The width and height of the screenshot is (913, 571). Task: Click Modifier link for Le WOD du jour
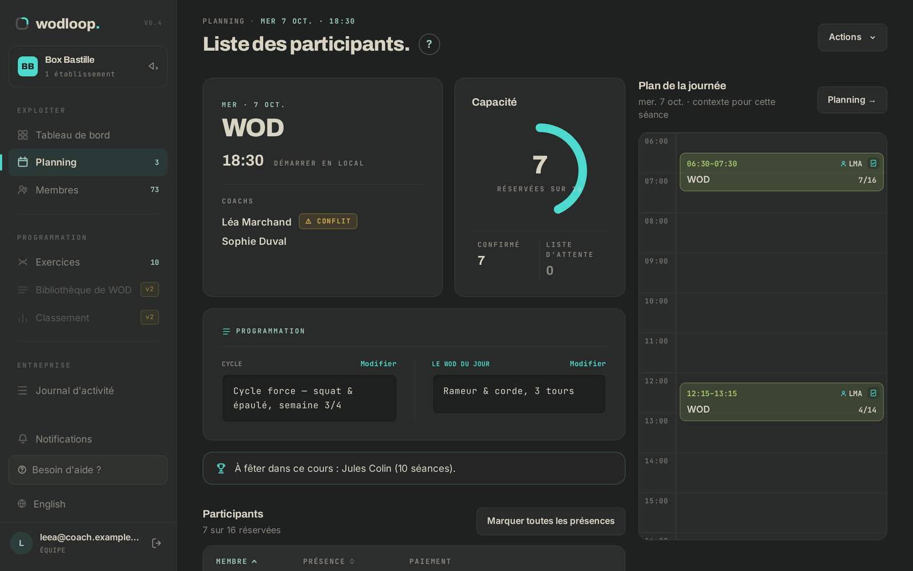tap(588, 364)
